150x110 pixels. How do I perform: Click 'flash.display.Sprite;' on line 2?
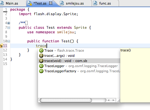tap(56, 14)
